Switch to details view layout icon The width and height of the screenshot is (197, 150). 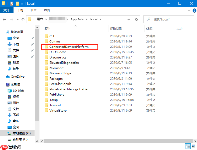188,146
